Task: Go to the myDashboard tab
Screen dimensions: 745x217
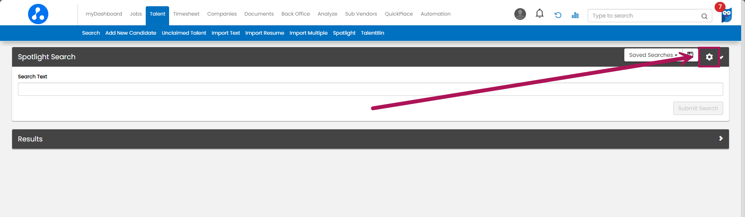Action: pos(104,14)
